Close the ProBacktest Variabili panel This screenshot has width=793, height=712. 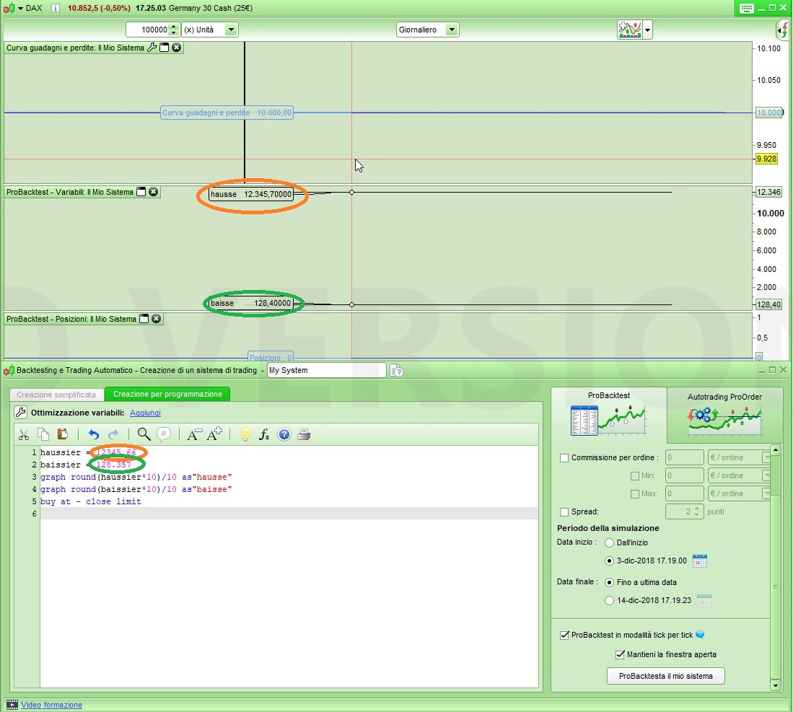point(154,192)
